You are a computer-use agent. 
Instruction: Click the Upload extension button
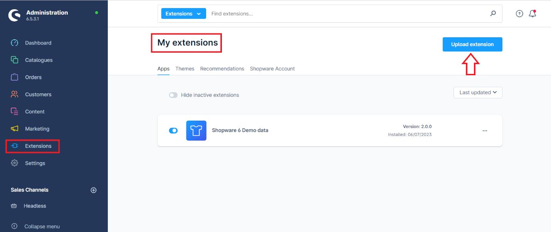point(472,45)
